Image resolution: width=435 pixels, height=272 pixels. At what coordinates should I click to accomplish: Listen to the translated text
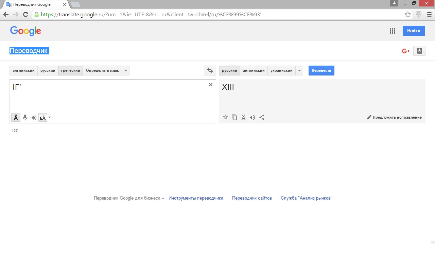[x=253, y=117]
